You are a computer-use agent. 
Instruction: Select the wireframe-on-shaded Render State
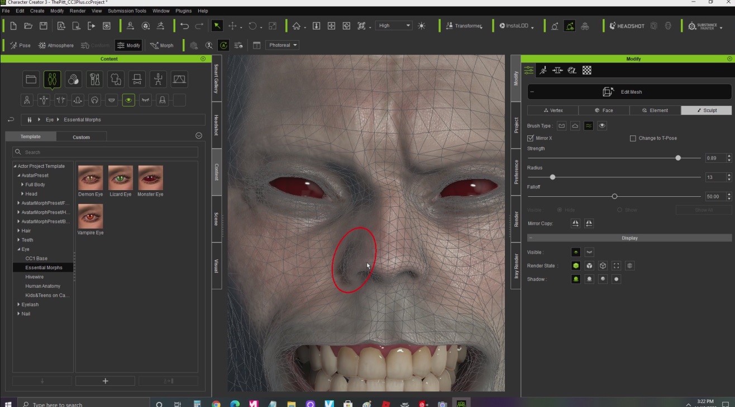pyautogui.click(x=589, y=266)
